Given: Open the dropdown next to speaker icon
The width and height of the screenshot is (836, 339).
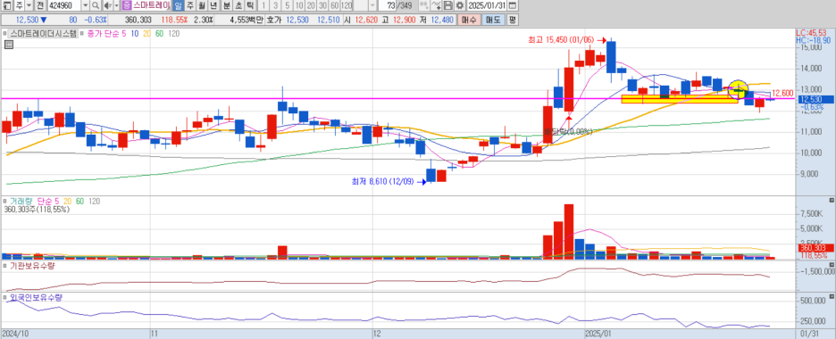Looking at the screenshot, I should click(116, 6).
